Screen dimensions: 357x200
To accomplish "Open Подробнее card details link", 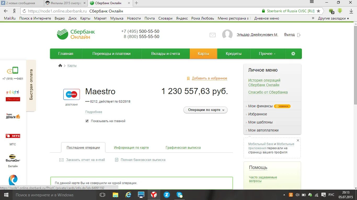I will coord(94,112).
